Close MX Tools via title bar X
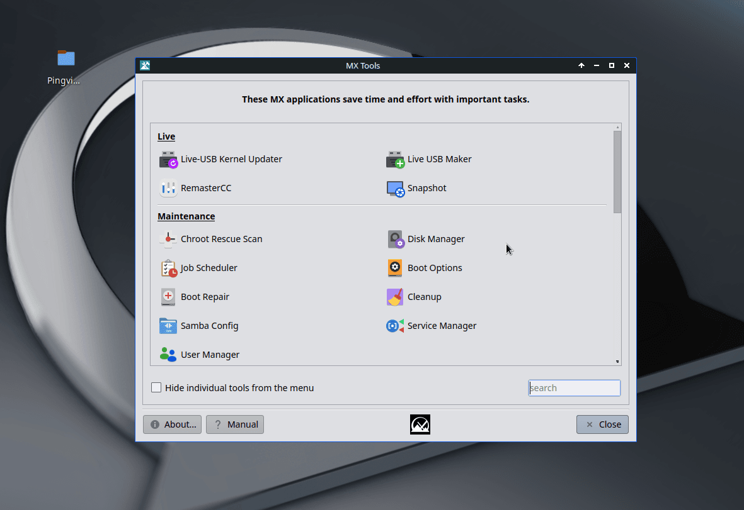Image resolution: width=744 pixels, height=510 pixels. [x=627, y=65]
